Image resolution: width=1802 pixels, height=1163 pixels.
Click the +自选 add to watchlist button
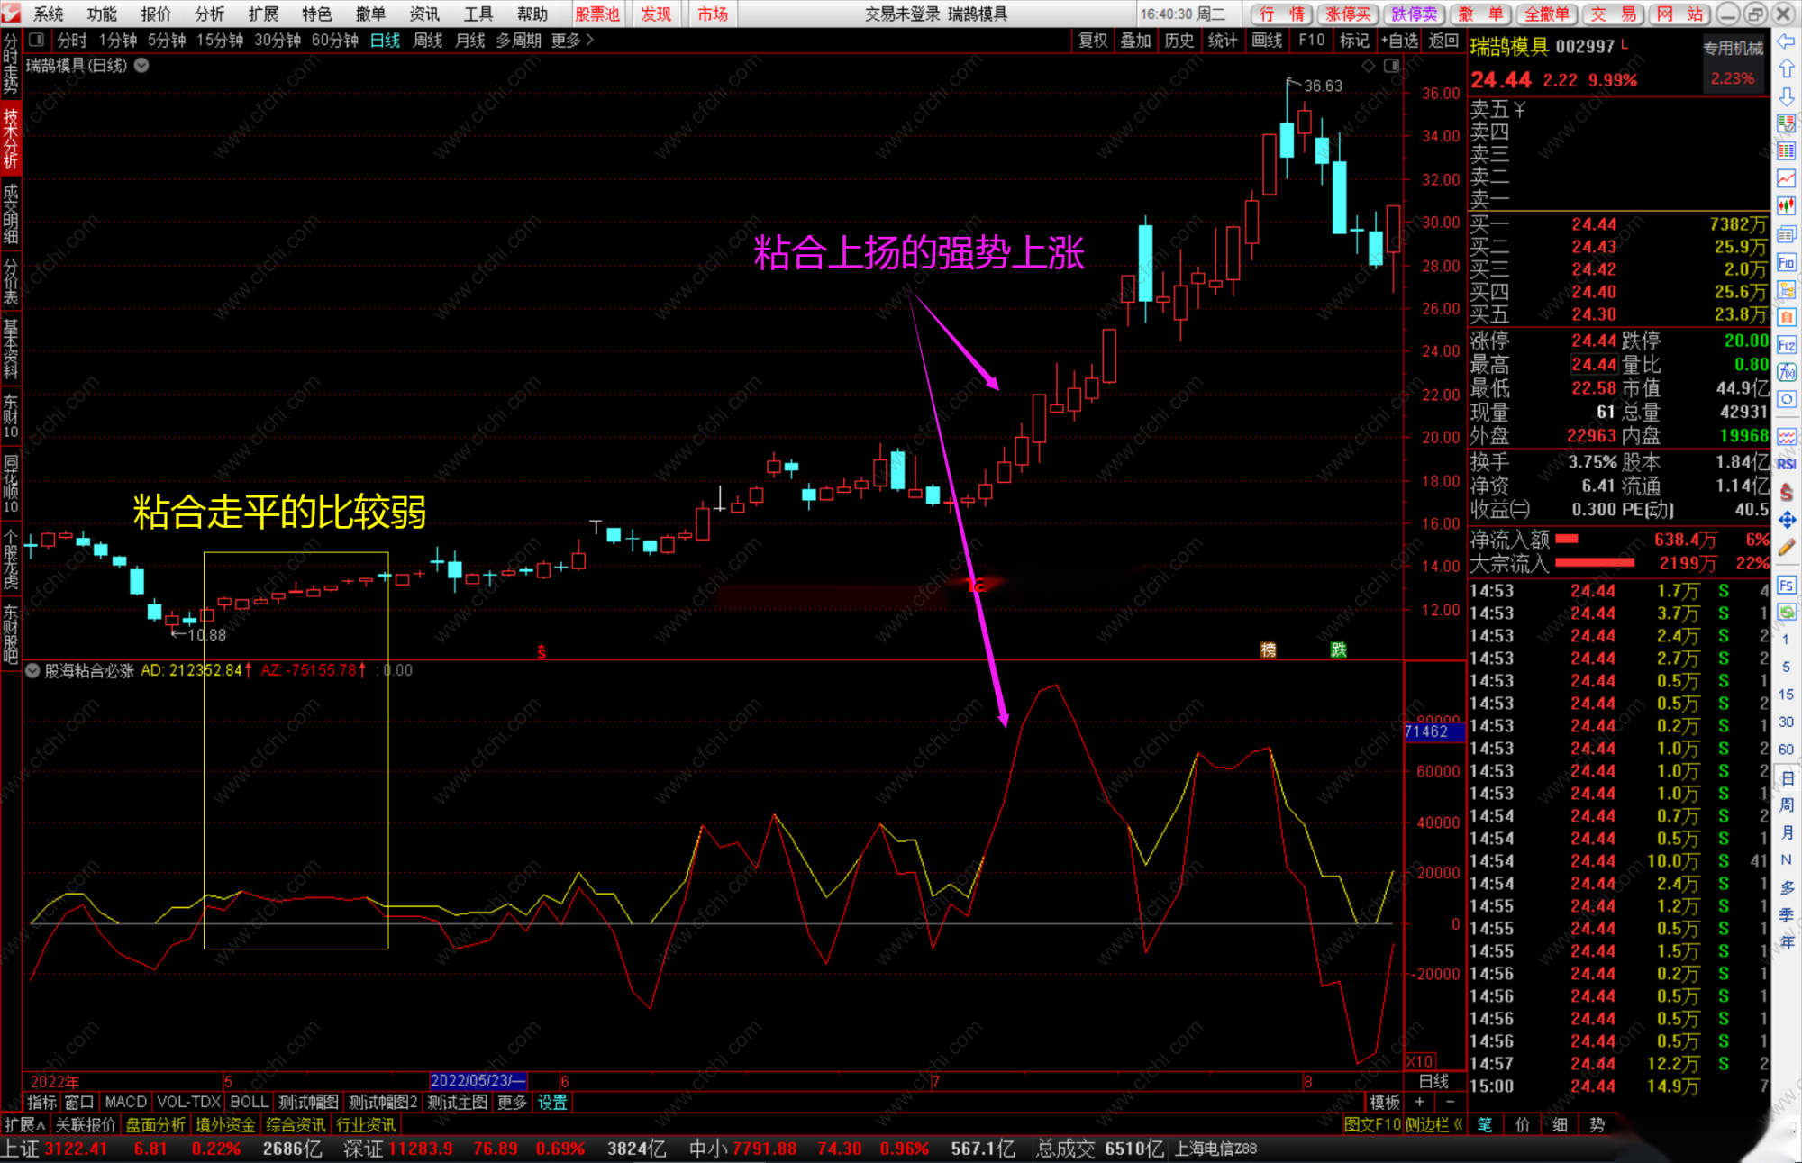click(1399, 40)
